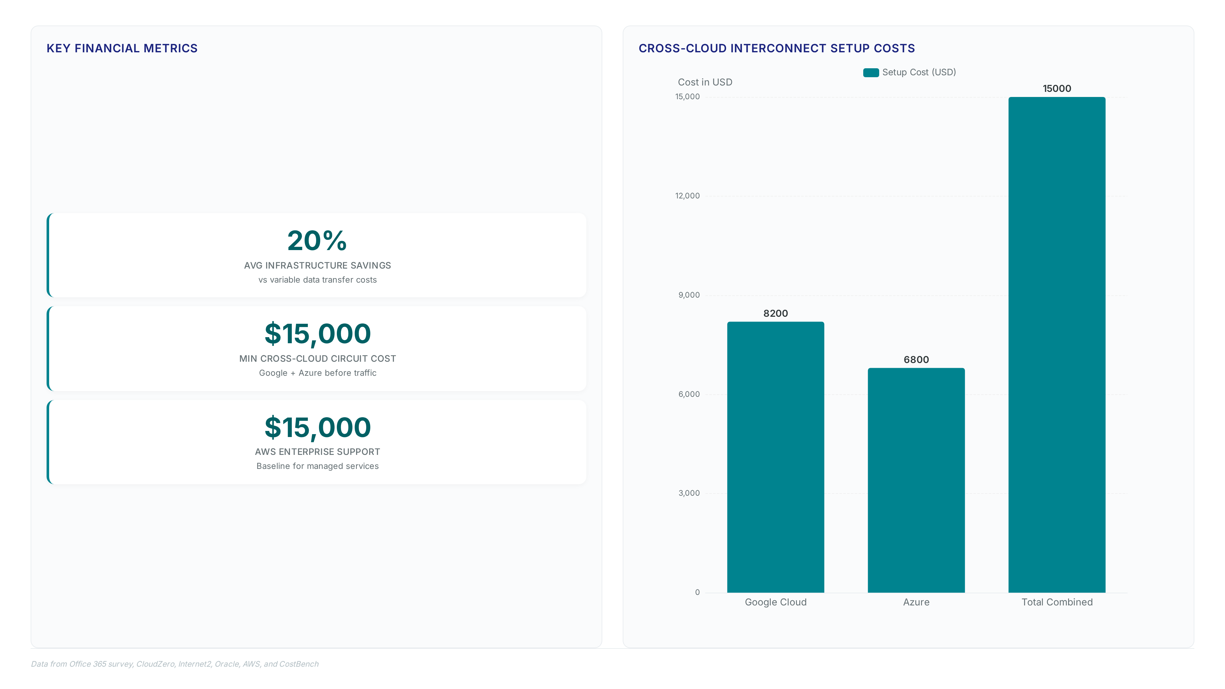Click 'vs variable data transfer costs' text
The width and height of the screenshot is (1225, 689).
click(x=317, y=280)
